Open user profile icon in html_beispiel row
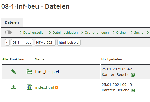Image resolution: width=150 pixels, height=102 pixels. point(133,75)
